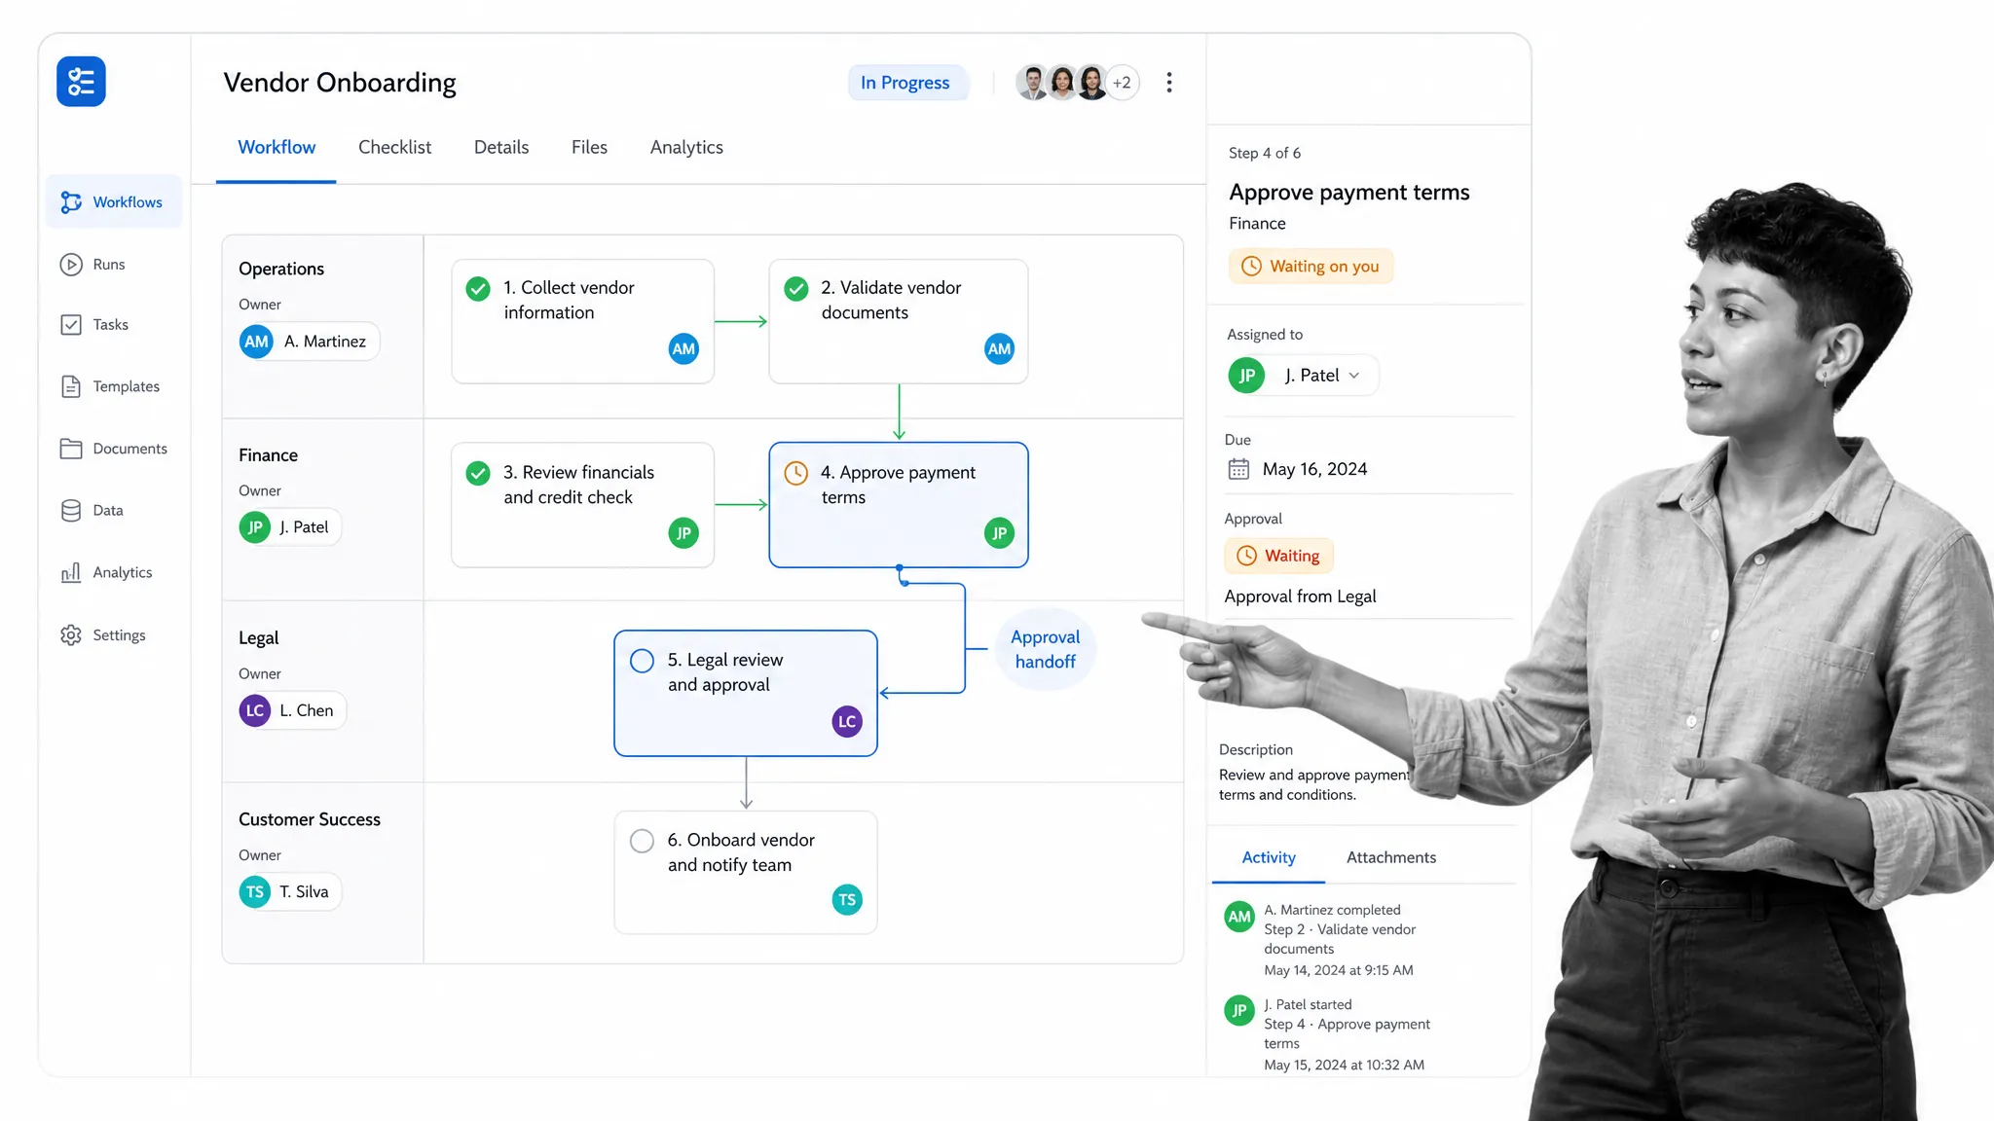Click the calendar icon beside May 16, 2024
The image size is (1994, 1121).
click(x=1238, y=469)
